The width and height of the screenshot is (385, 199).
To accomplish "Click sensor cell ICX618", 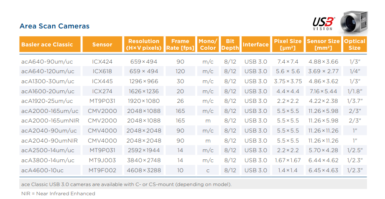I will [102, 71].
